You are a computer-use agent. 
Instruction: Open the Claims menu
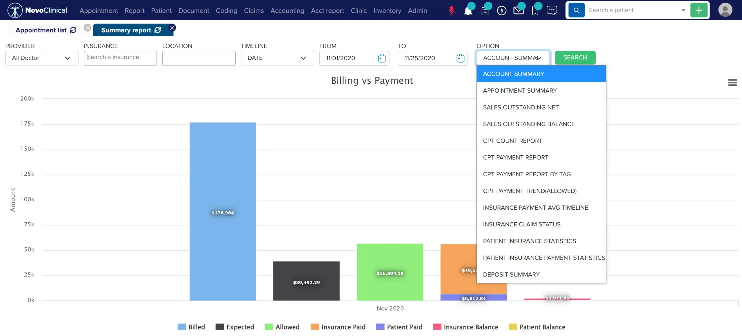pos(254,10)
